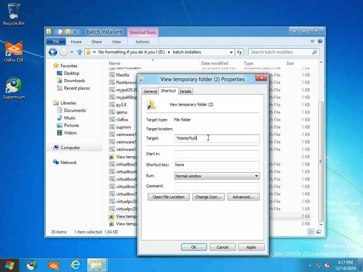Switch to the View ribbon tab
This screenshot has height=272, width=363.
[116, 42]
